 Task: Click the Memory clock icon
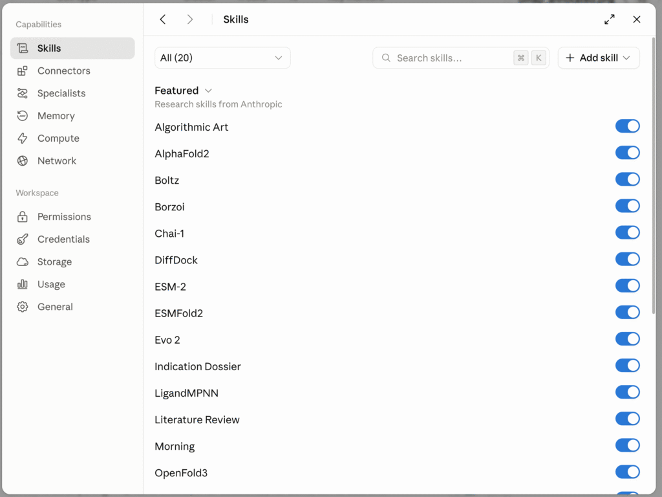click(23, 115)
